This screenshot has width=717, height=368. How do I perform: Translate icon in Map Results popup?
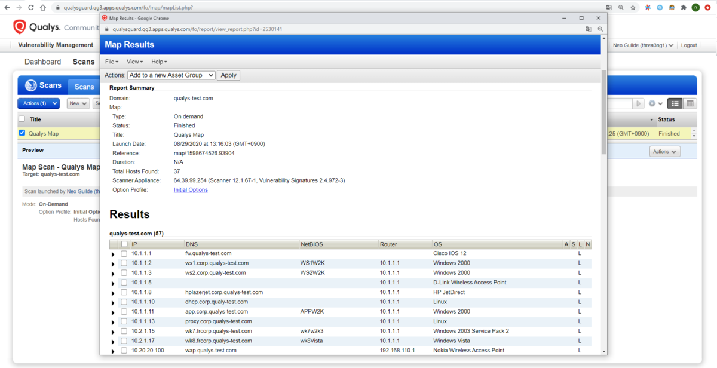coord(589,29)
